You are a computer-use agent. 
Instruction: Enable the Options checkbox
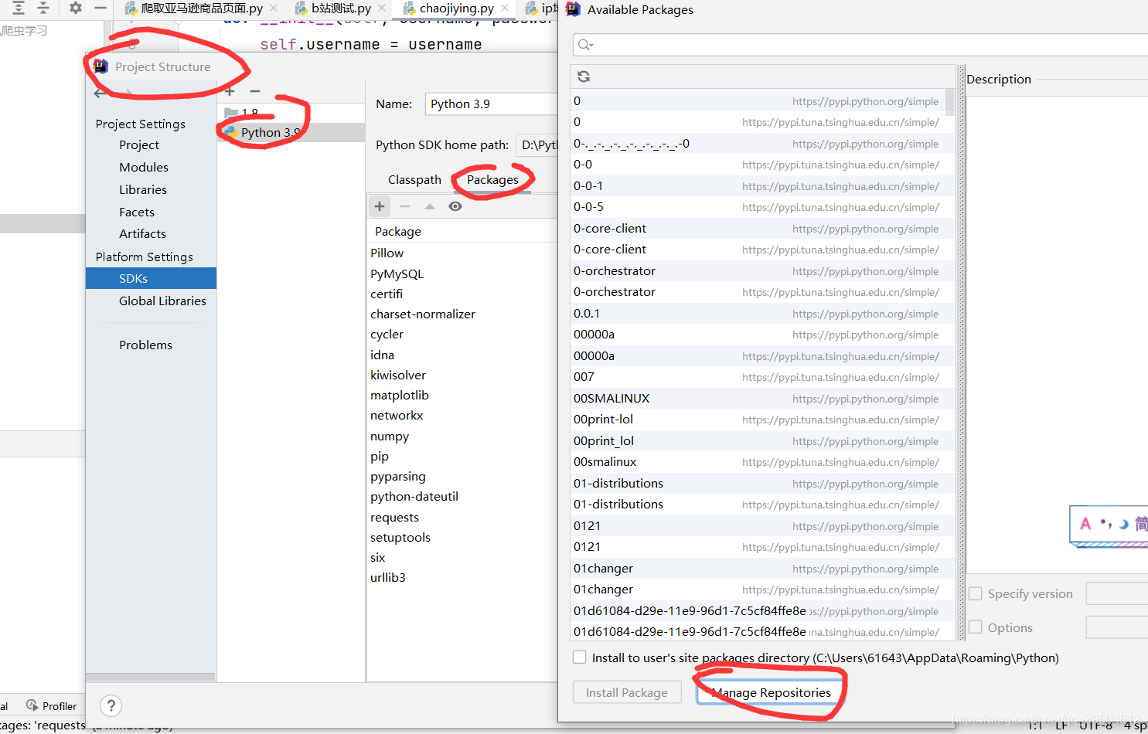(976, 627)
